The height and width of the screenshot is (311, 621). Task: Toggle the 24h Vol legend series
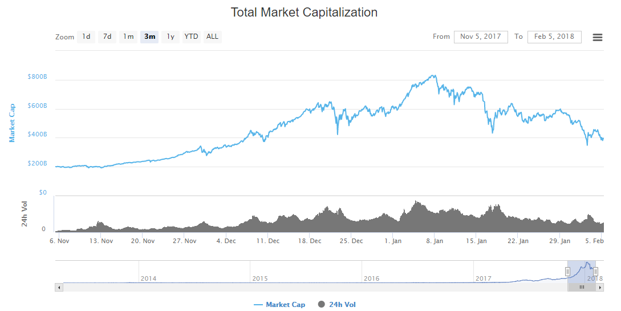pos(342,305)
